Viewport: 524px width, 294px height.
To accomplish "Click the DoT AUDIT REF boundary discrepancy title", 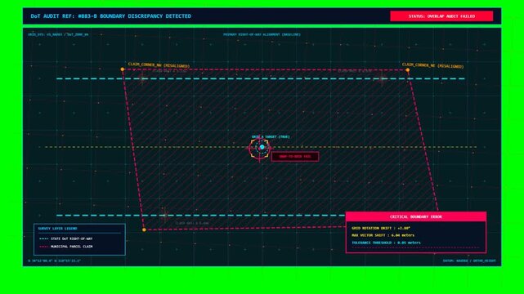I will [x=111, y=16].
